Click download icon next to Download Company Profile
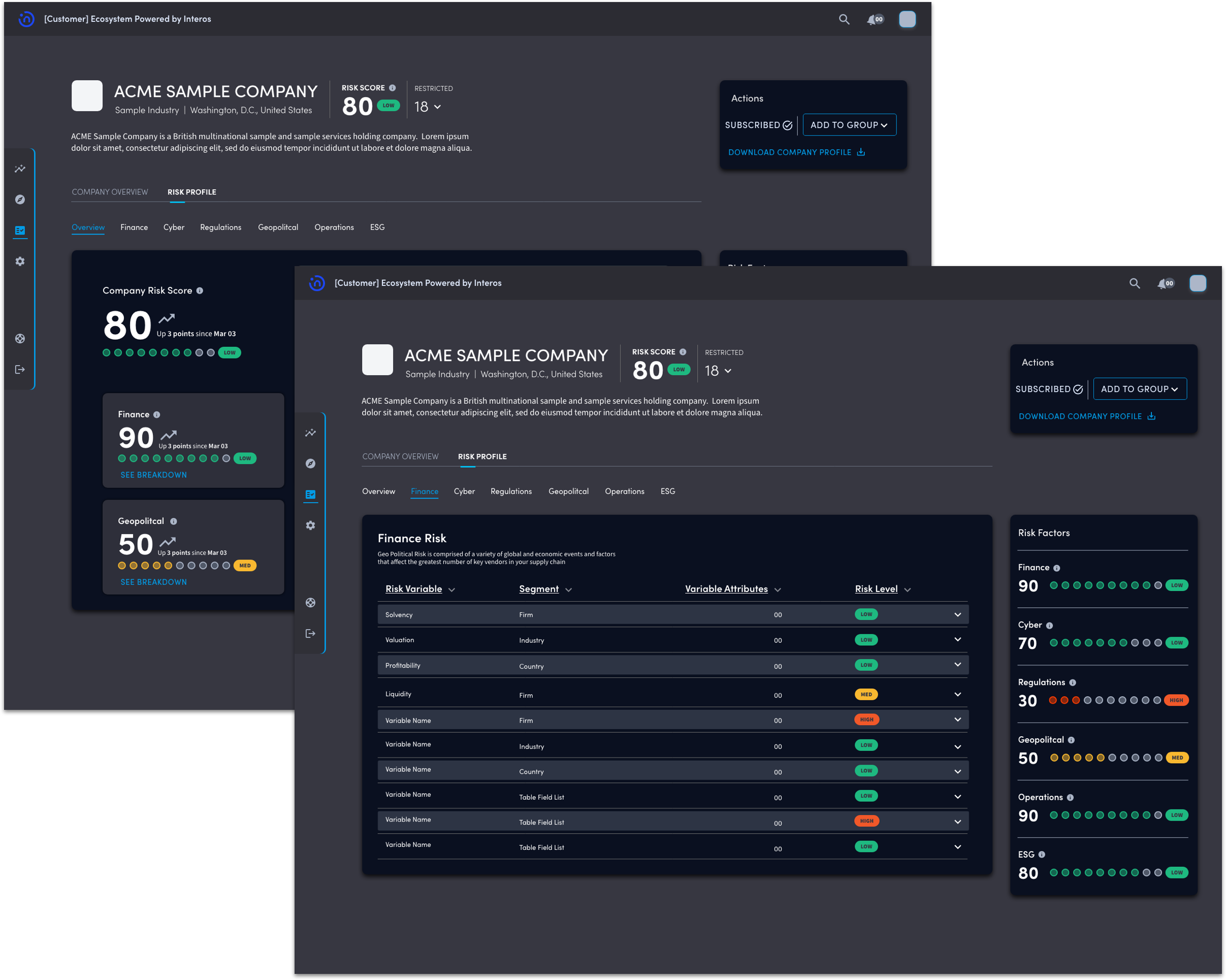The width and height of the screenshot is (1226, 980). [1151, 416]
